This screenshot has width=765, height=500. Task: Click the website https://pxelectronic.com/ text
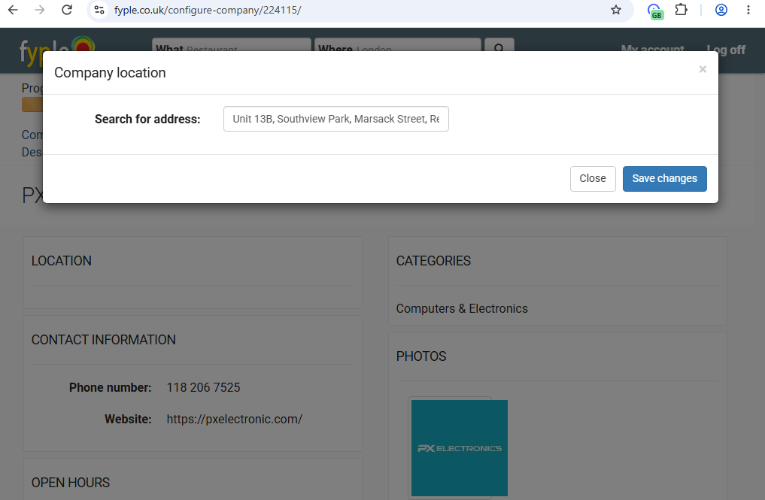tap(234, 419)
